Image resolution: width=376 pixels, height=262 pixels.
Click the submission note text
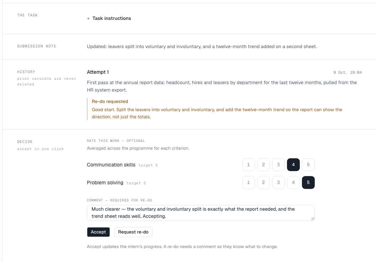[x=202, y=47]
